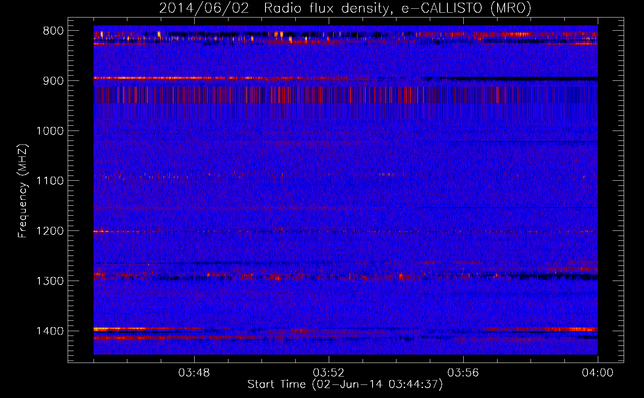Click the 1400 frequency tick label
Screen dimensions: 644x398
coord(50,331)
